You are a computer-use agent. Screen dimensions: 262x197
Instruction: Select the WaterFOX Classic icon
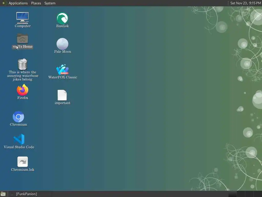click(x=62, y=70)
